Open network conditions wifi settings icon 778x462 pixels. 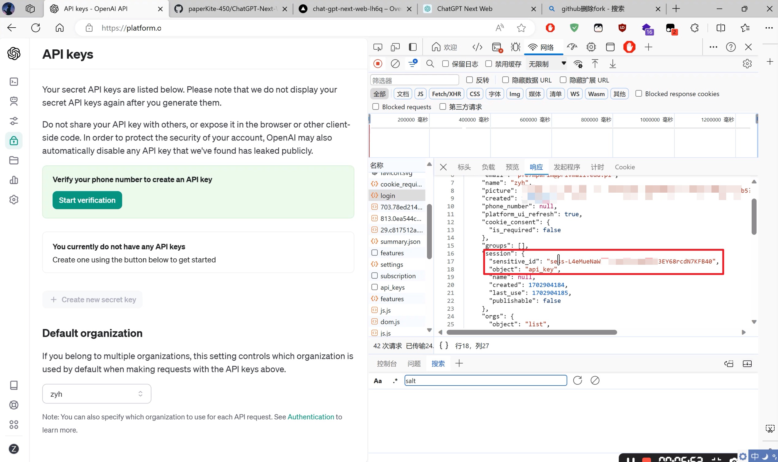click(x=578, y=64)
